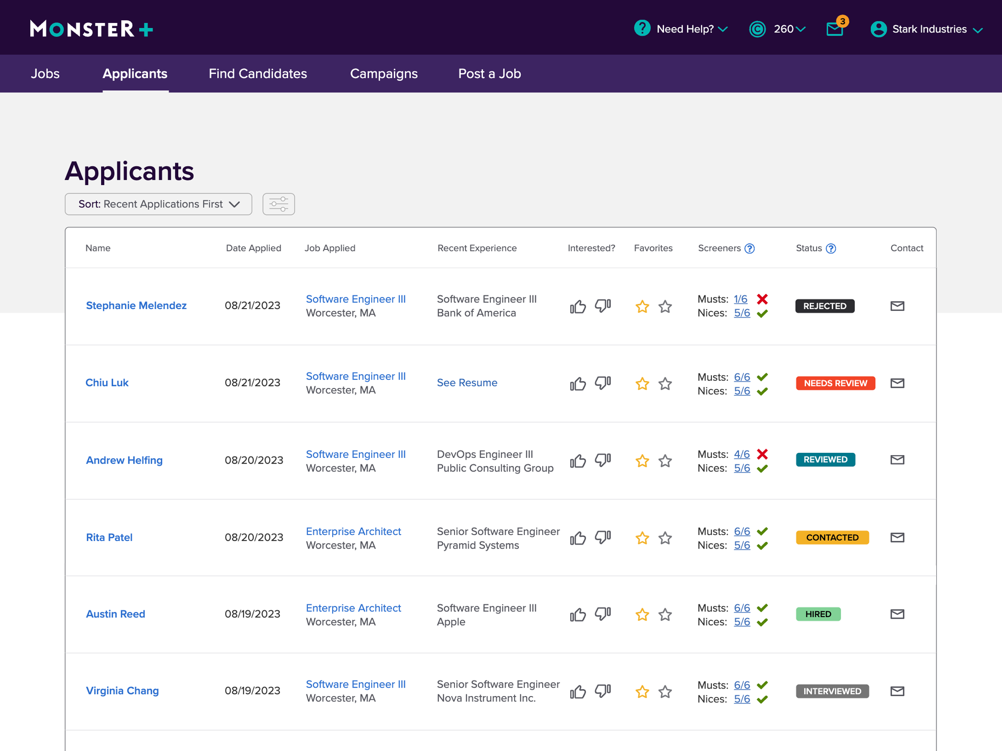Screen dimensions: 1002x751
Task: Click yellow star for Stephanie Melendez
Action: [642, 307]
